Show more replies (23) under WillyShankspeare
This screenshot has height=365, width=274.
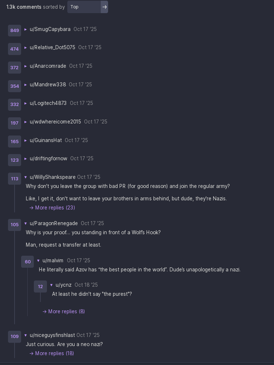tap(52, 208)
